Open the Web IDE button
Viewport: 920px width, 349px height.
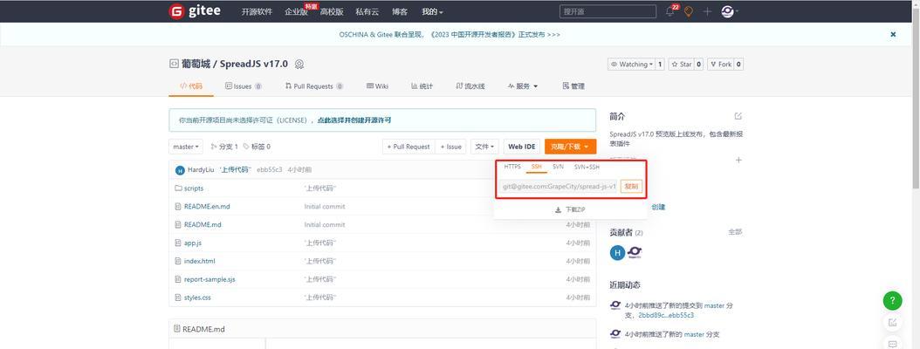pos(522,147)
